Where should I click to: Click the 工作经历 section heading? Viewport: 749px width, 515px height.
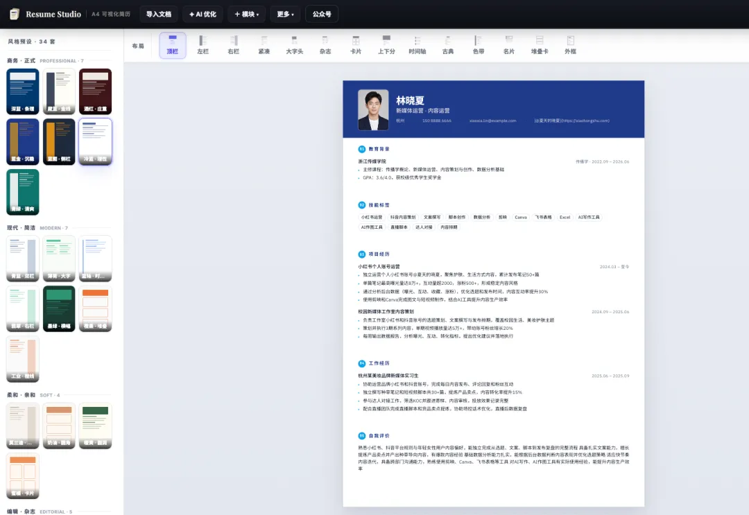pos(379,363)
